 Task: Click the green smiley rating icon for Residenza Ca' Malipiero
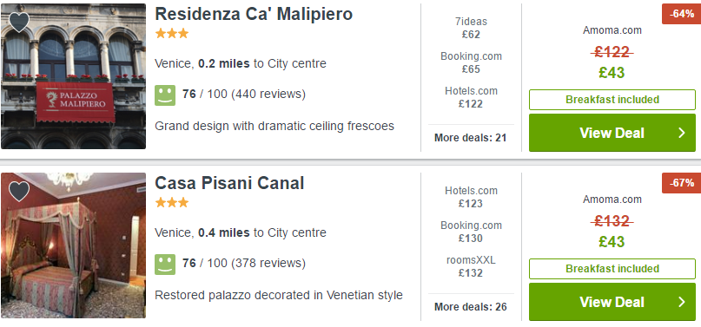[x=165, y=95]
